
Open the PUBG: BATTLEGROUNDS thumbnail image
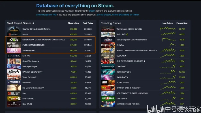(x=14, y=45)
